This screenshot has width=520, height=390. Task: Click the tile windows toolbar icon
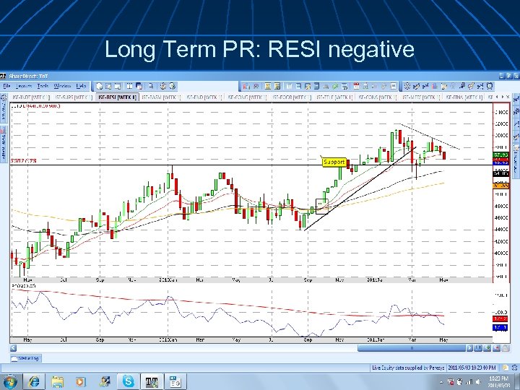coord(130,87)
